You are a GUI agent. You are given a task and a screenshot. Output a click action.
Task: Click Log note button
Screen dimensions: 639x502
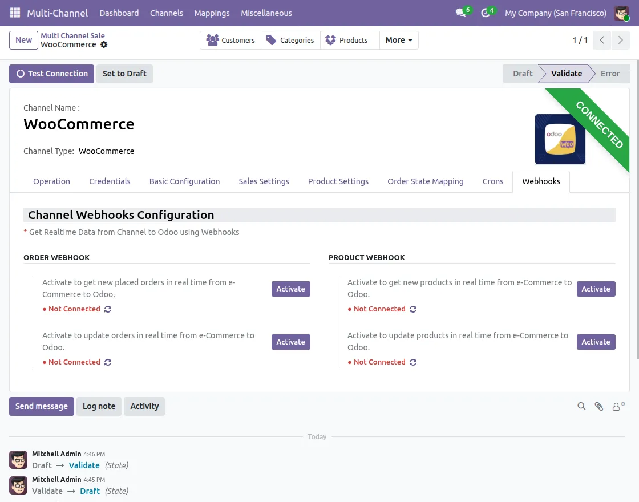click(x=99, y=406)
